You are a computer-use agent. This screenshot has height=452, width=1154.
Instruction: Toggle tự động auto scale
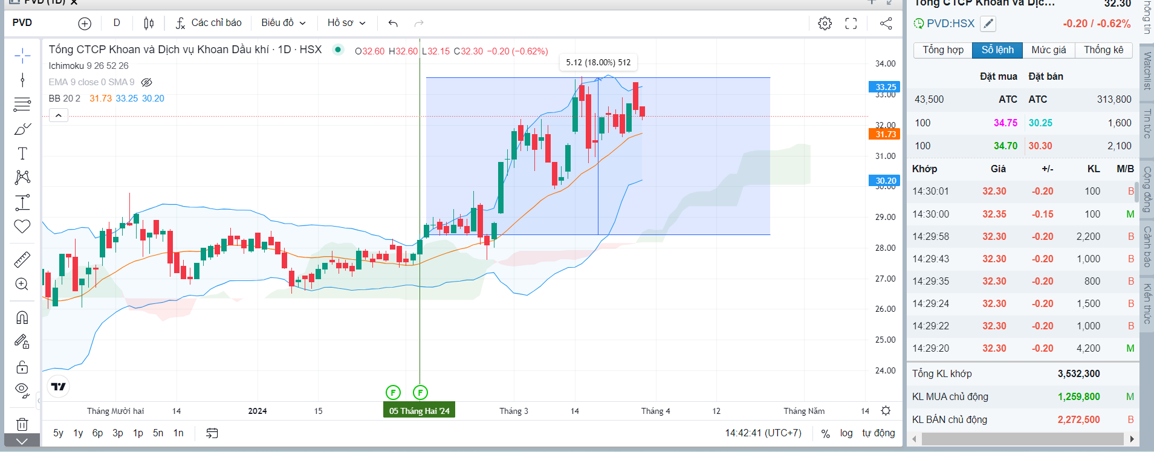coord(878,433)
